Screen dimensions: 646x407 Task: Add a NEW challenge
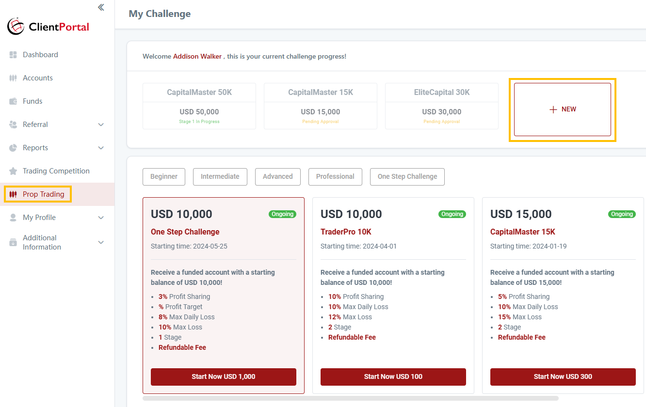pyautogui.click(x=563, y=110)
